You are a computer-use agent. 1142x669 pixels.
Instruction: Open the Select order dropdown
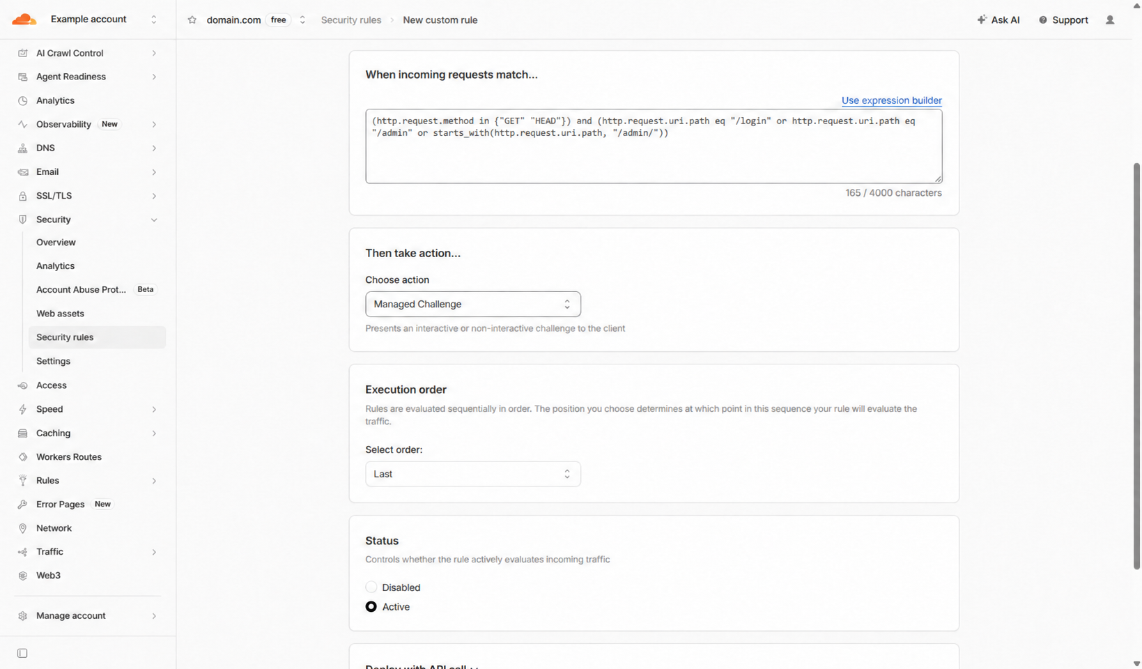tap(473, 474)
